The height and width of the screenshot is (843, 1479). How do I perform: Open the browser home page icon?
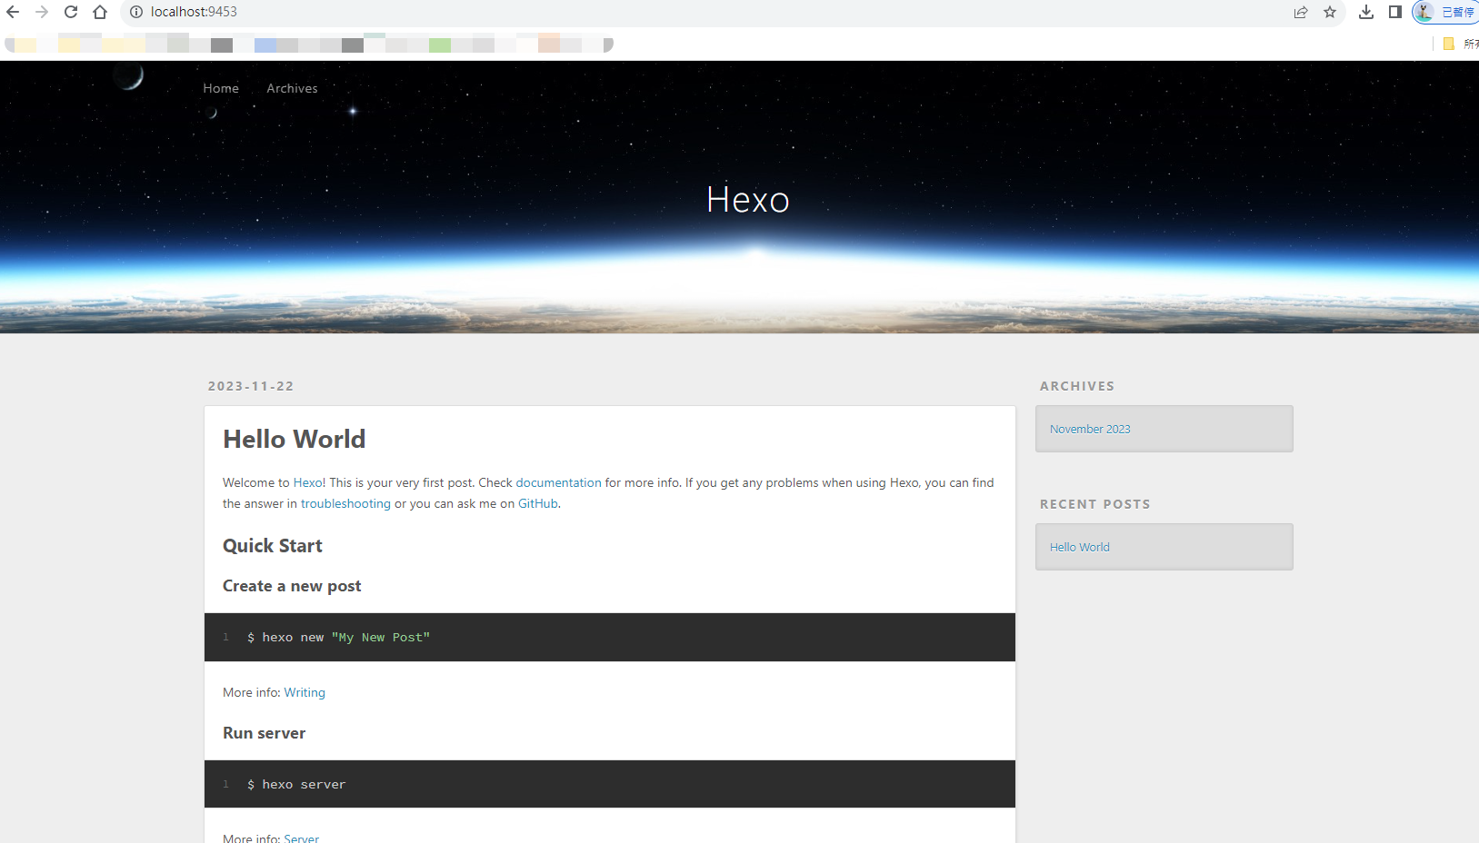100,12
